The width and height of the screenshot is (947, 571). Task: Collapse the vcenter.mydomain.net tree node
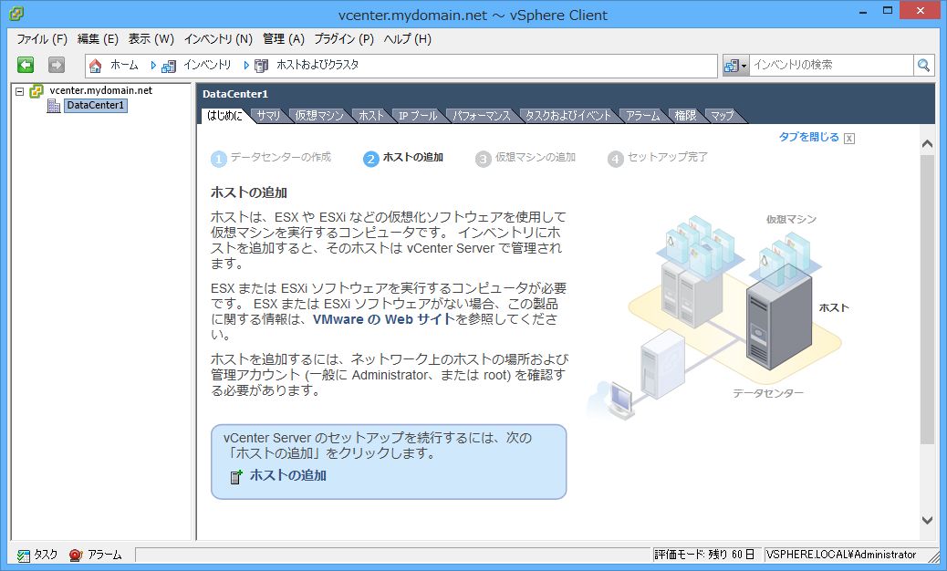tap(20, 91)
